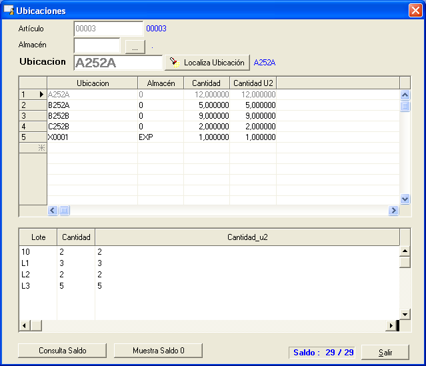The image size is (426, 366).
Task: Click upper grid vertical scroll up arrow
Action: [405, 95]
